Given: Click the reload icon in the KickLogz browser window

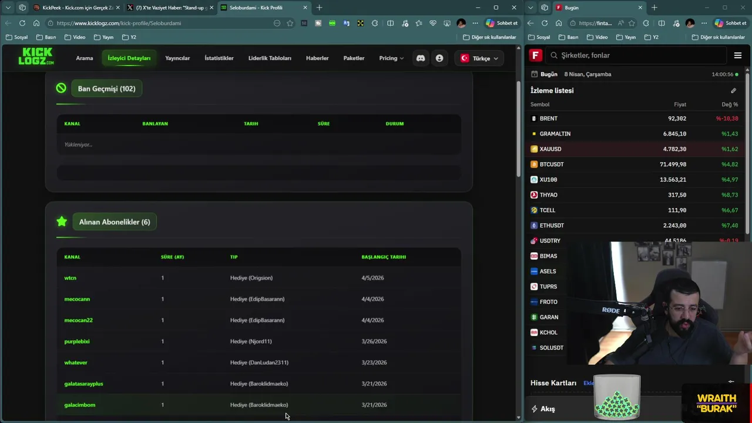Looking at the screenshot, I should [22, 23].
